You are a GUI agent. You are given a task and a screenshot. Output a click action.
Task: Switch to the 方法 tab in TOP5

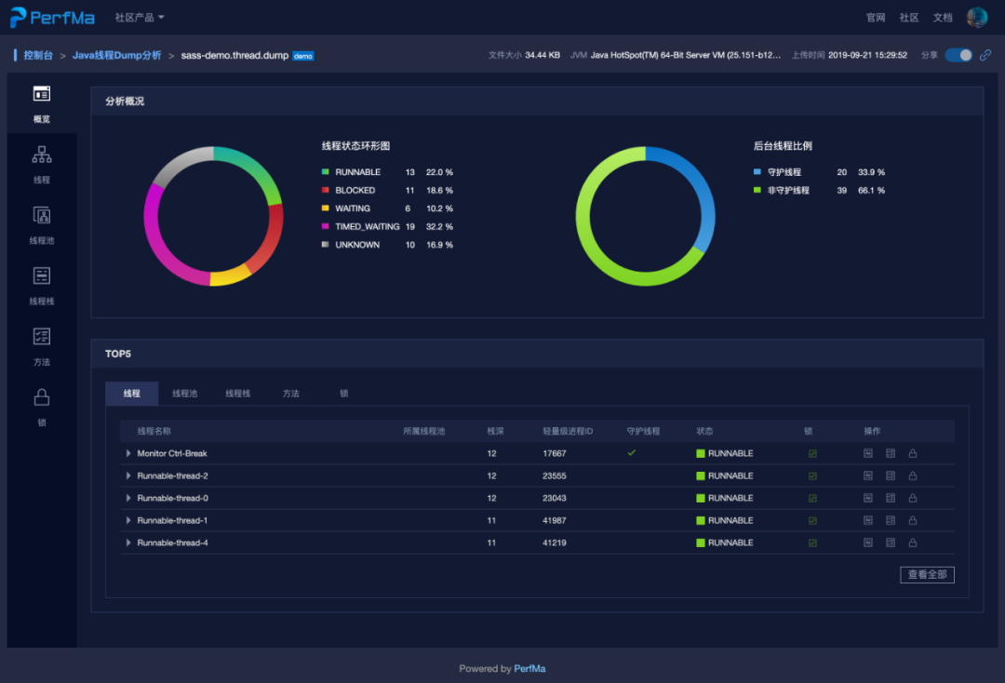coord(291,394)
